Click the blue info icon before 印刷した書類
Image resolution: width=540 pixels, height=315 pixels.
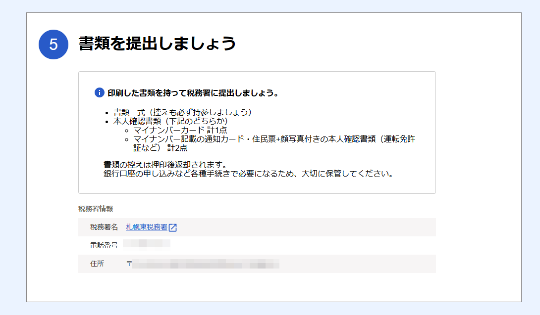click(x=100, y=92)
